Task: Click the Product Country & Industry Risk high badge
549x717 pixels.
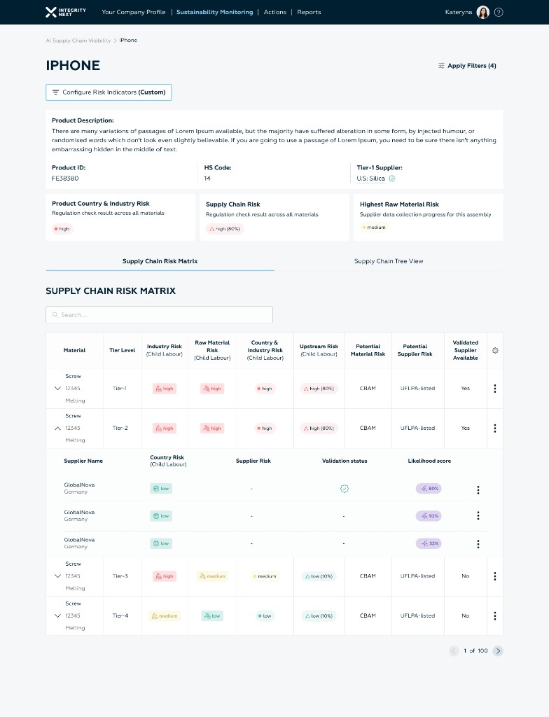Action: pos(62,229)
